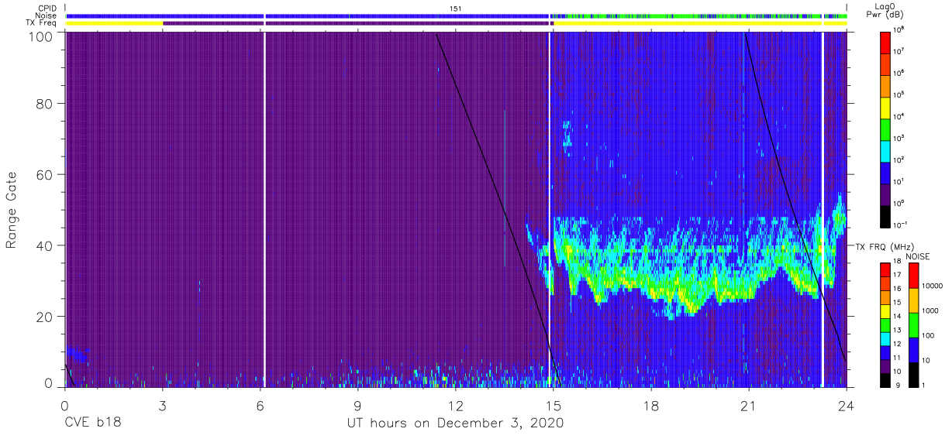Screen dimensions: 952x439
Task: Click the 100 tick on Range Gate axis
Action: click(x=41, y=36)
